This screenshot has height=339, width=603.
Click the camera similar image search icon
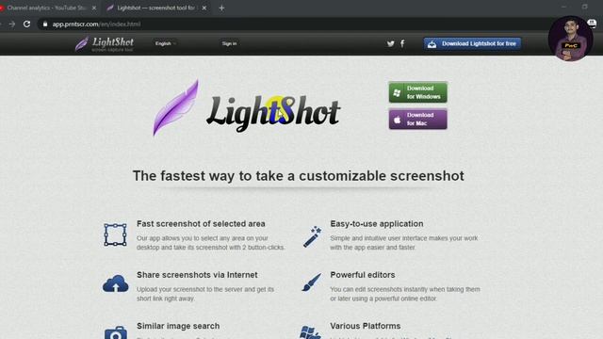pos(115,332)
